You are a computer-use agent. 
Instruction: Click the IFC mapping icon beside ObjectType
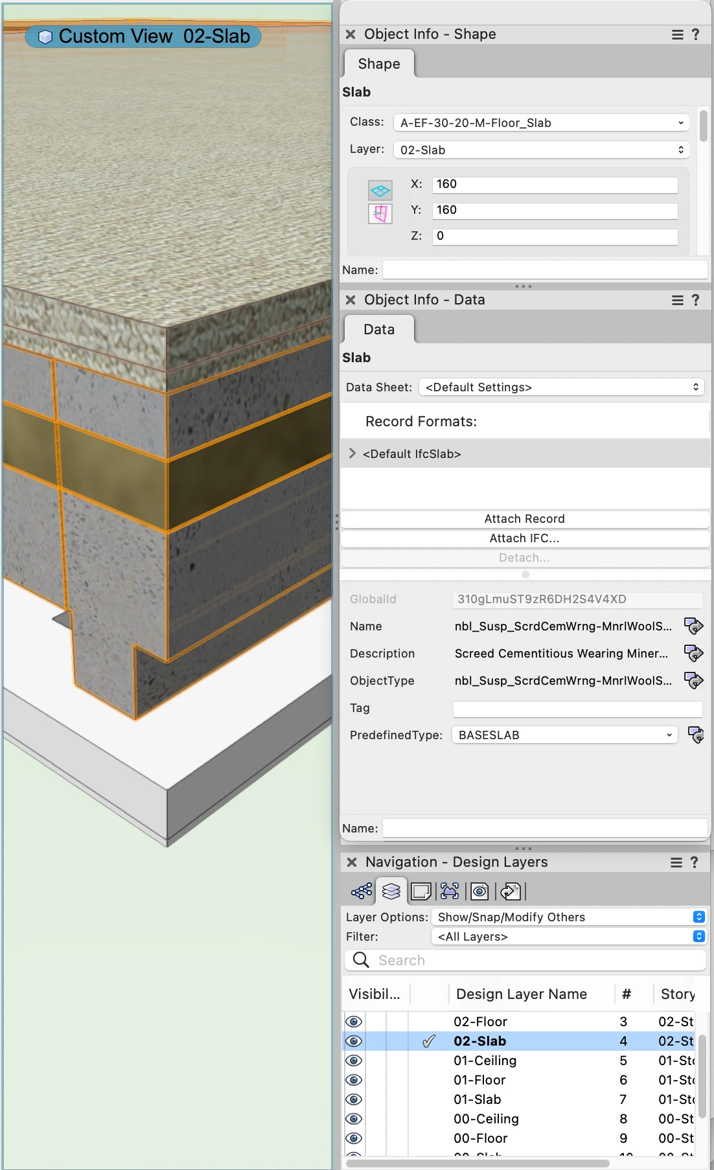[694, 680]
